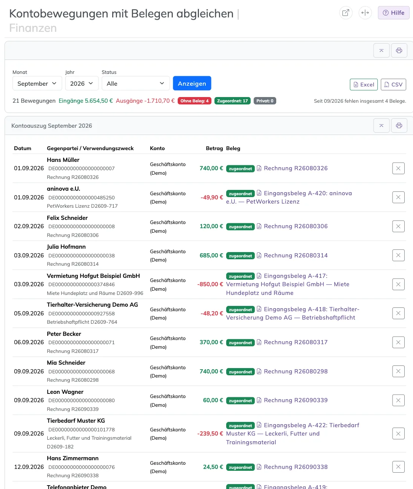Viewport: 413px width, 489px height.
Task: Click the Betrag column header
Action: pos(214,148)
